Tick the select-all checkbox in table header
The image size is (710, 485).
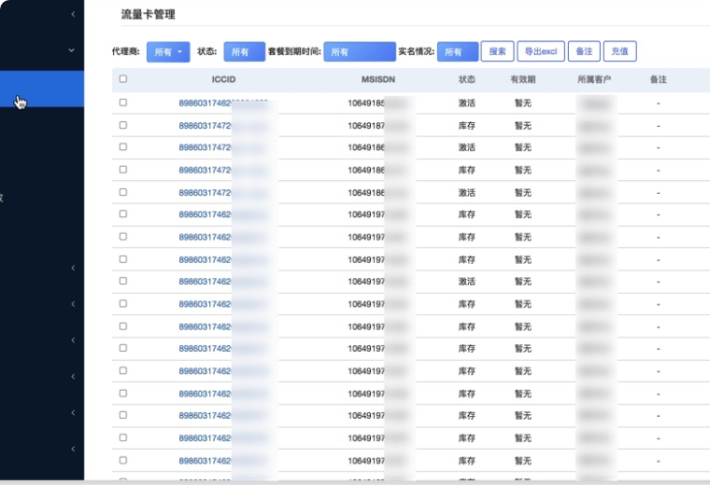coord(123,79)
